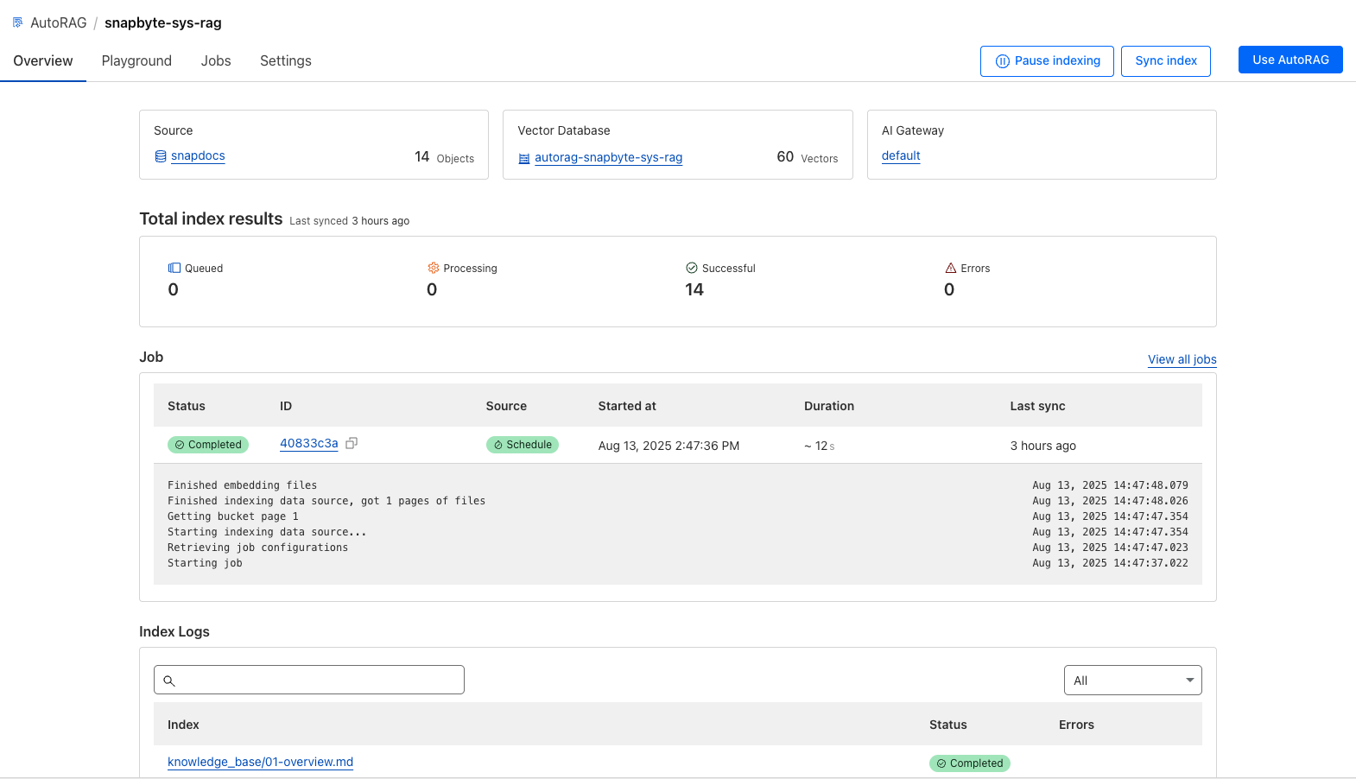Open the All status filter dropdown
This screenshot has height=779, width=1356.
1133,681
